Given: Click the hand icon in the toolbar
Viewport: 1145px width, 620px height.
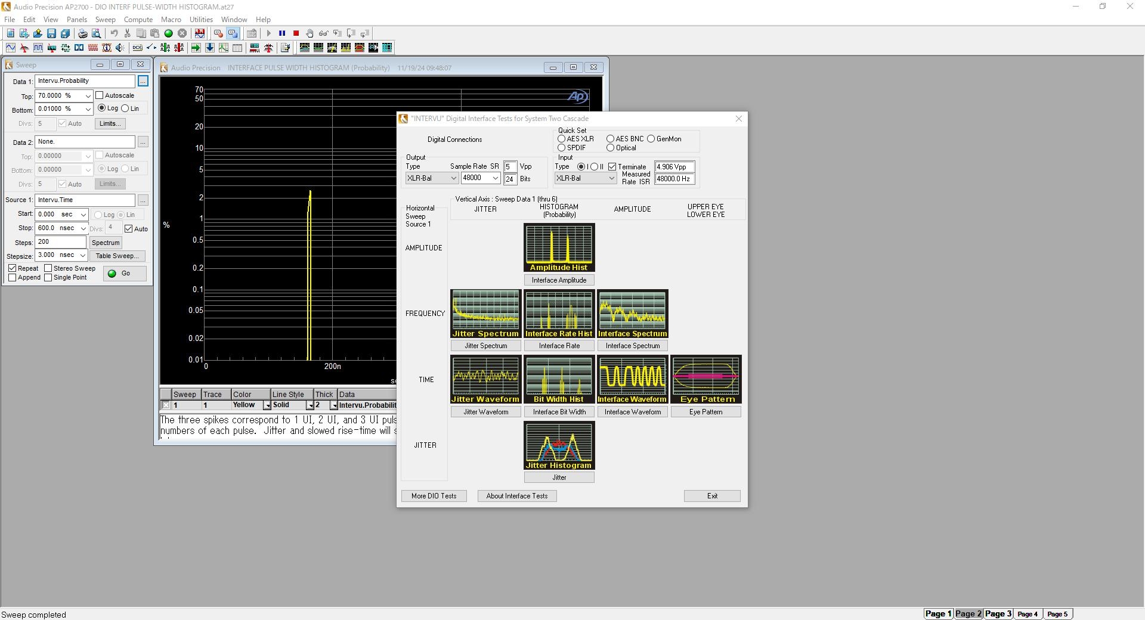Looking at the screenshot, I should coord(310,33).
